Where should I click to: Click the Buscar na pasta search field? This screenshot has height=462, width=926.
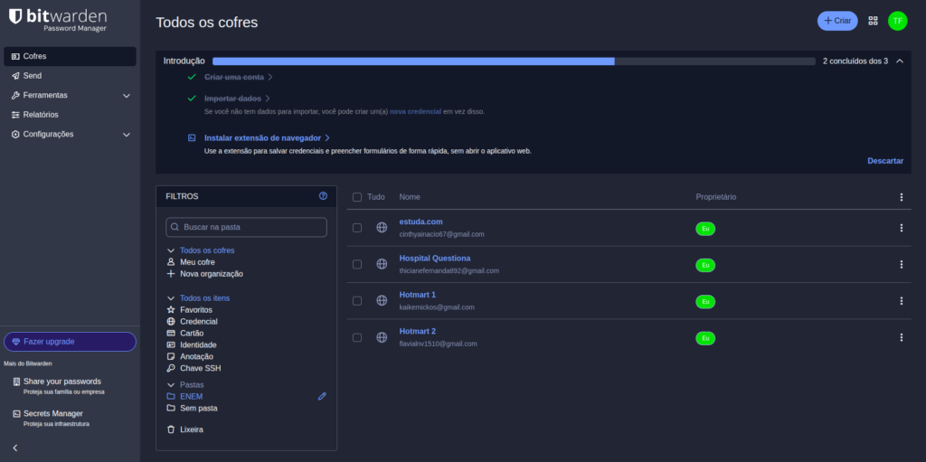[x=246, y=227]
